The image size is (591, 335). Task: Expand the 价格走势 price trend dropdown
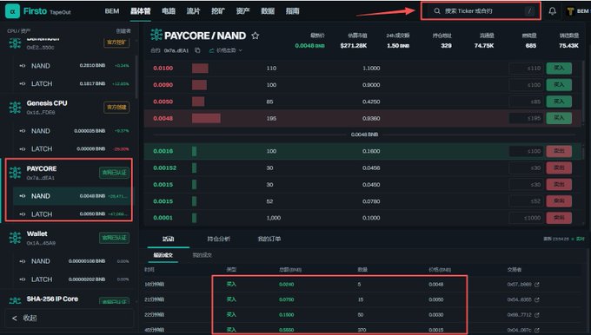(226, 50)
